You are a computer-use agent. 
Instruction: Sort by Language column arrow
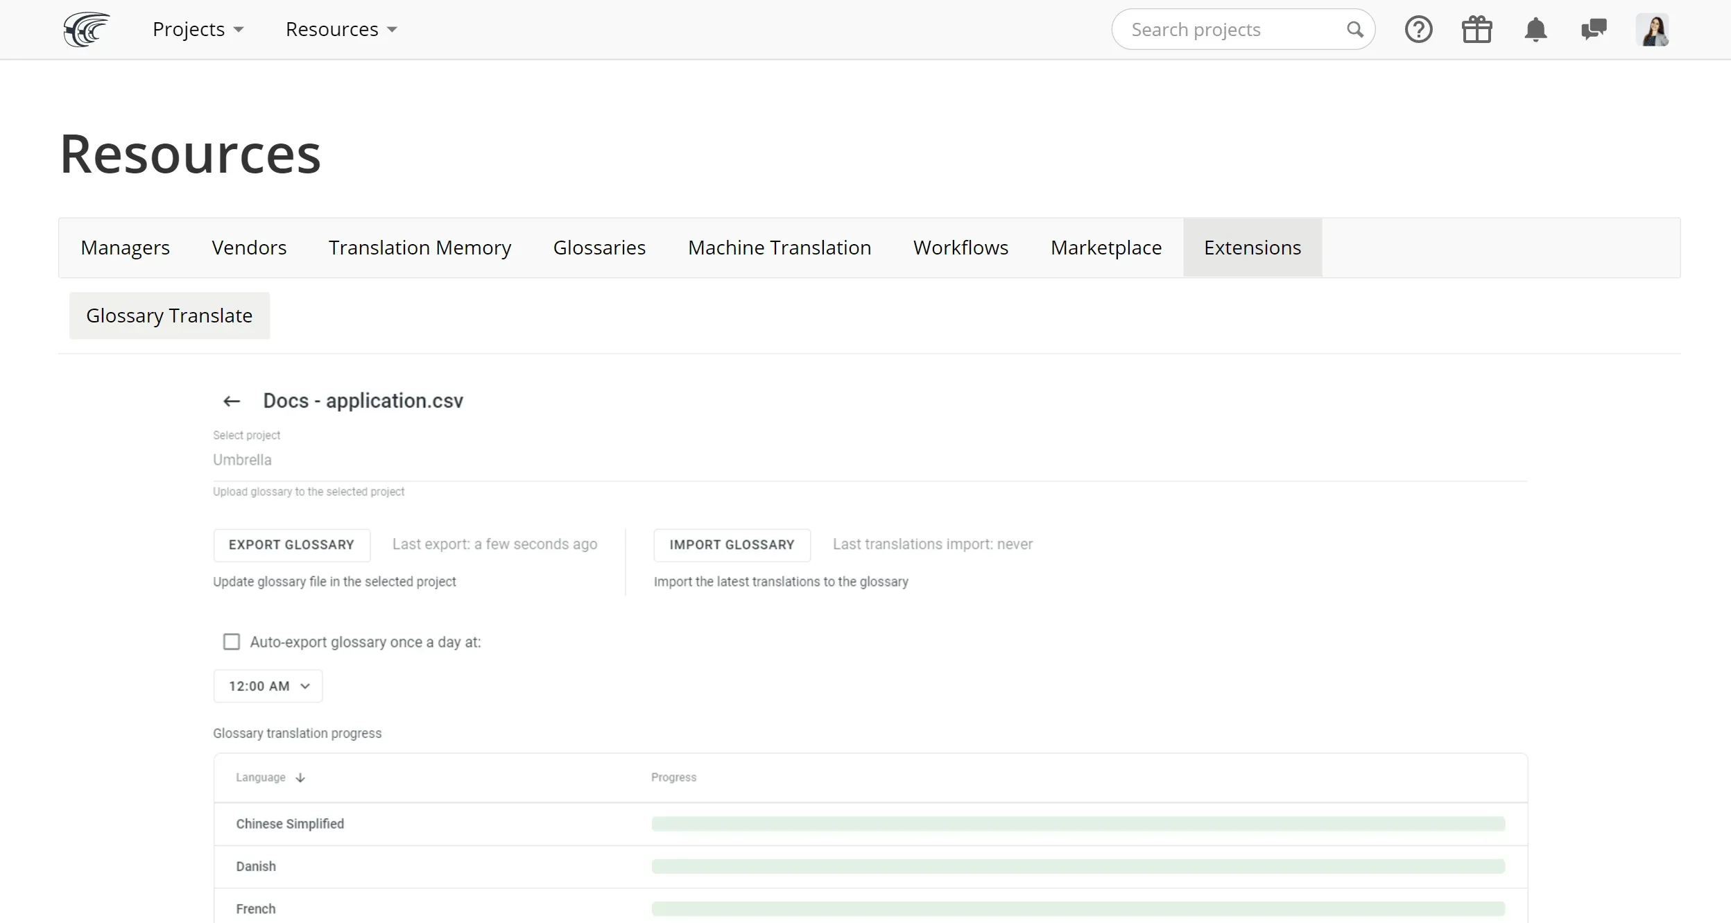pos(300,777)
